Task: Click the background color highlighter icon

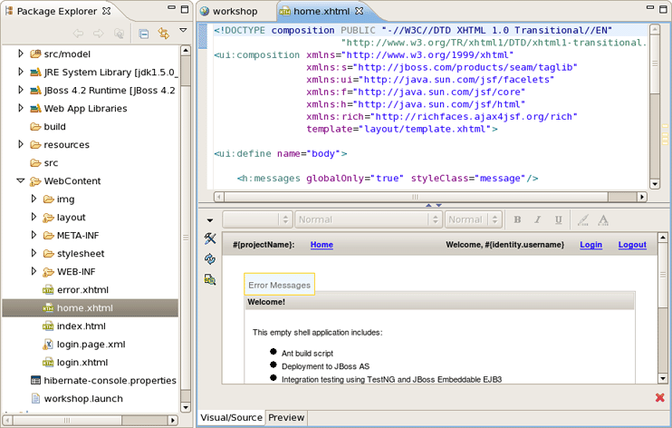Action: click(x=582, y=219)
